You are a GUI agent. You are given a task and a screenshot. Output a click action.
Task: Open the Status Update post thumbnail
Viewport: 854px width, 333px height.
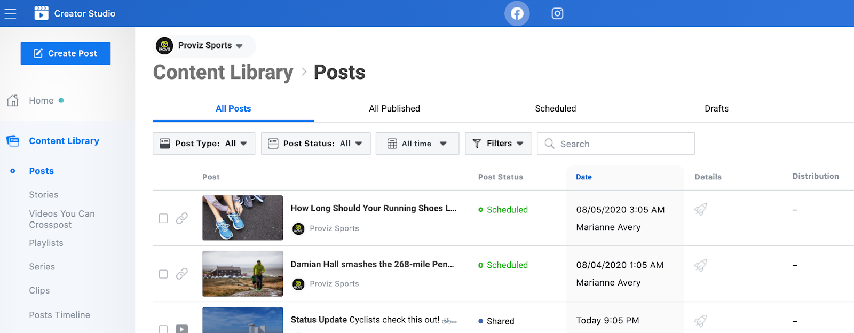point(242,320)
